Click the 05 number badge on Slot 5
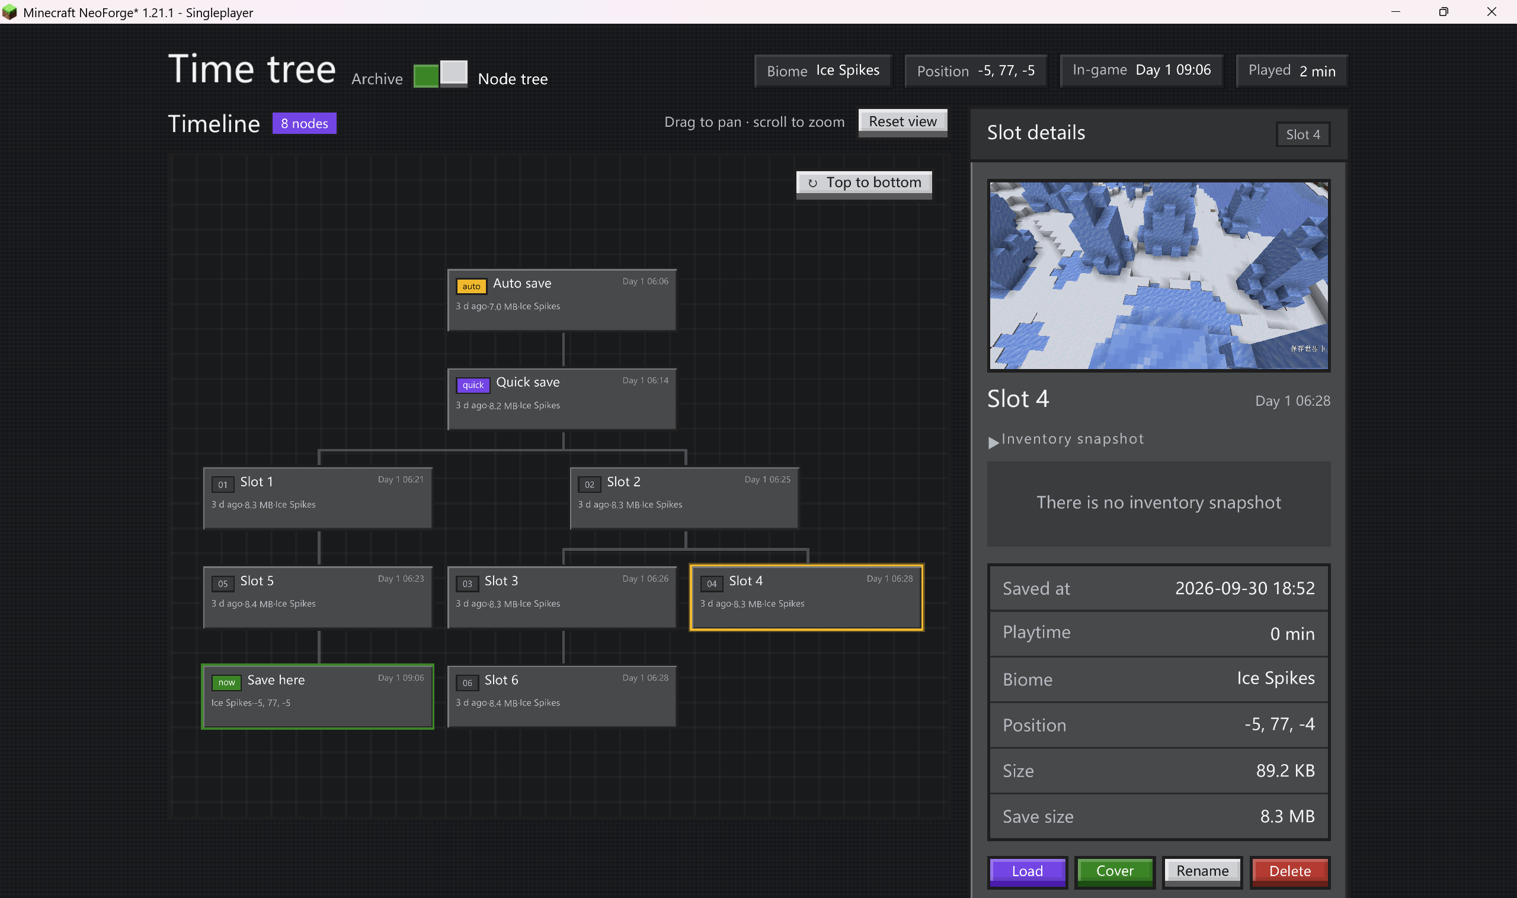This screenshot has width=1517, height=898. [223, 584]
